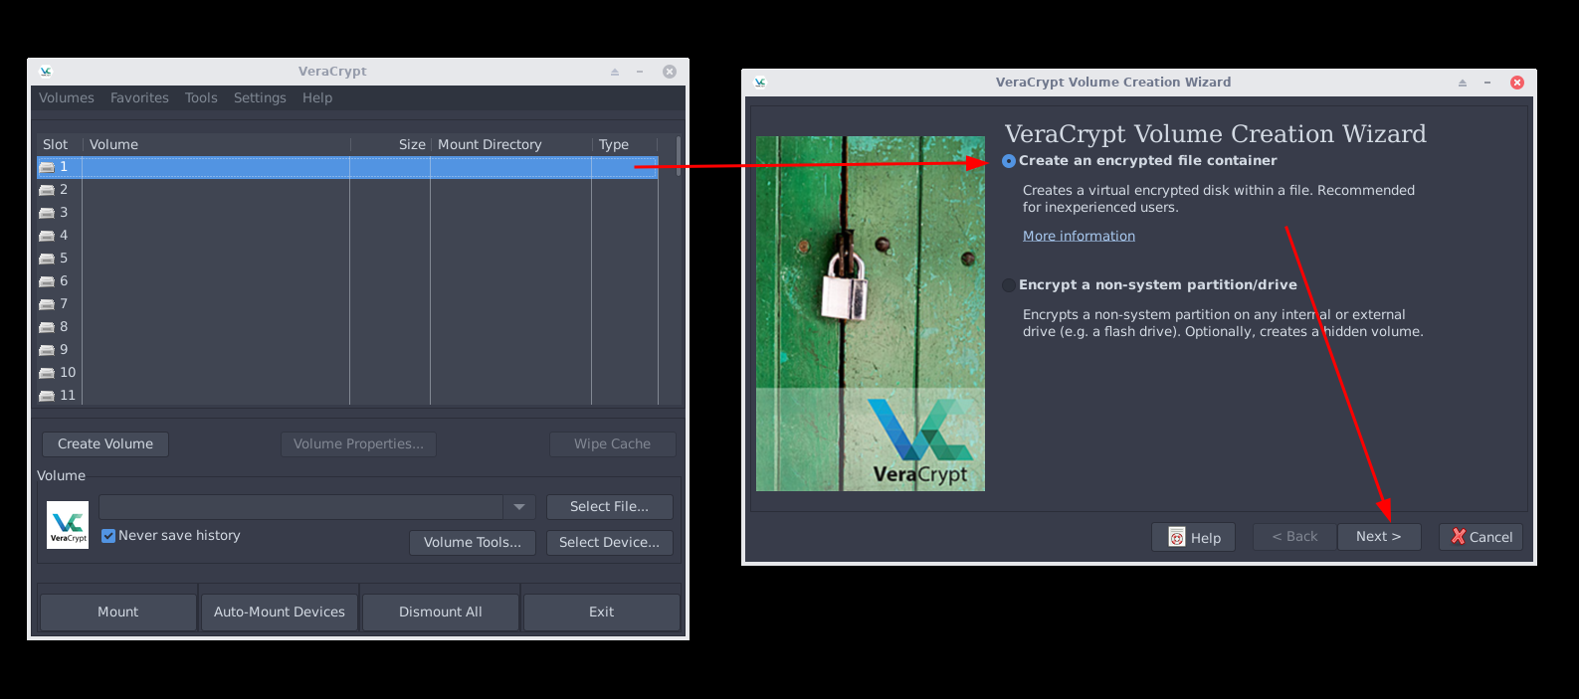
Task: Click the drive icon for slot 10
Action: 47,373
